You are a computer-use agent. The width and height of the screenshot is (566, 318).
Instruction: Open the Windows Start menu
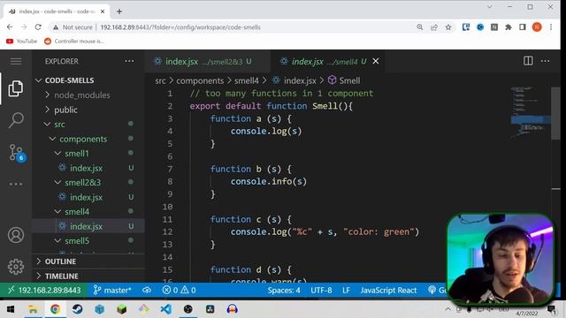point(11,309)
